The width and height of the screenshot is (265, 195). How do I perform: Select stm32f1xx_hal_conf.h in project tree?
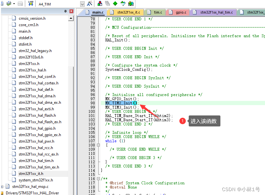(37, 77)
